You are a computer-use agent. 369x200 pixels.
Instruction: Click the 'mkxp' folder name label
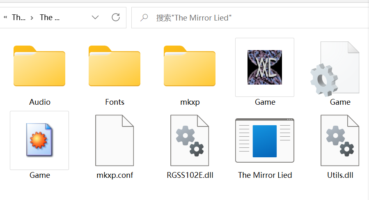(190, 102)
